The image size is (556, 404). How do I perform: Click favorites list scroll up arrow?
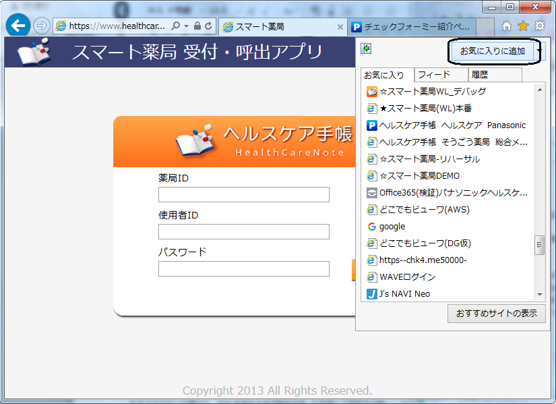click(x=540, y=90)
